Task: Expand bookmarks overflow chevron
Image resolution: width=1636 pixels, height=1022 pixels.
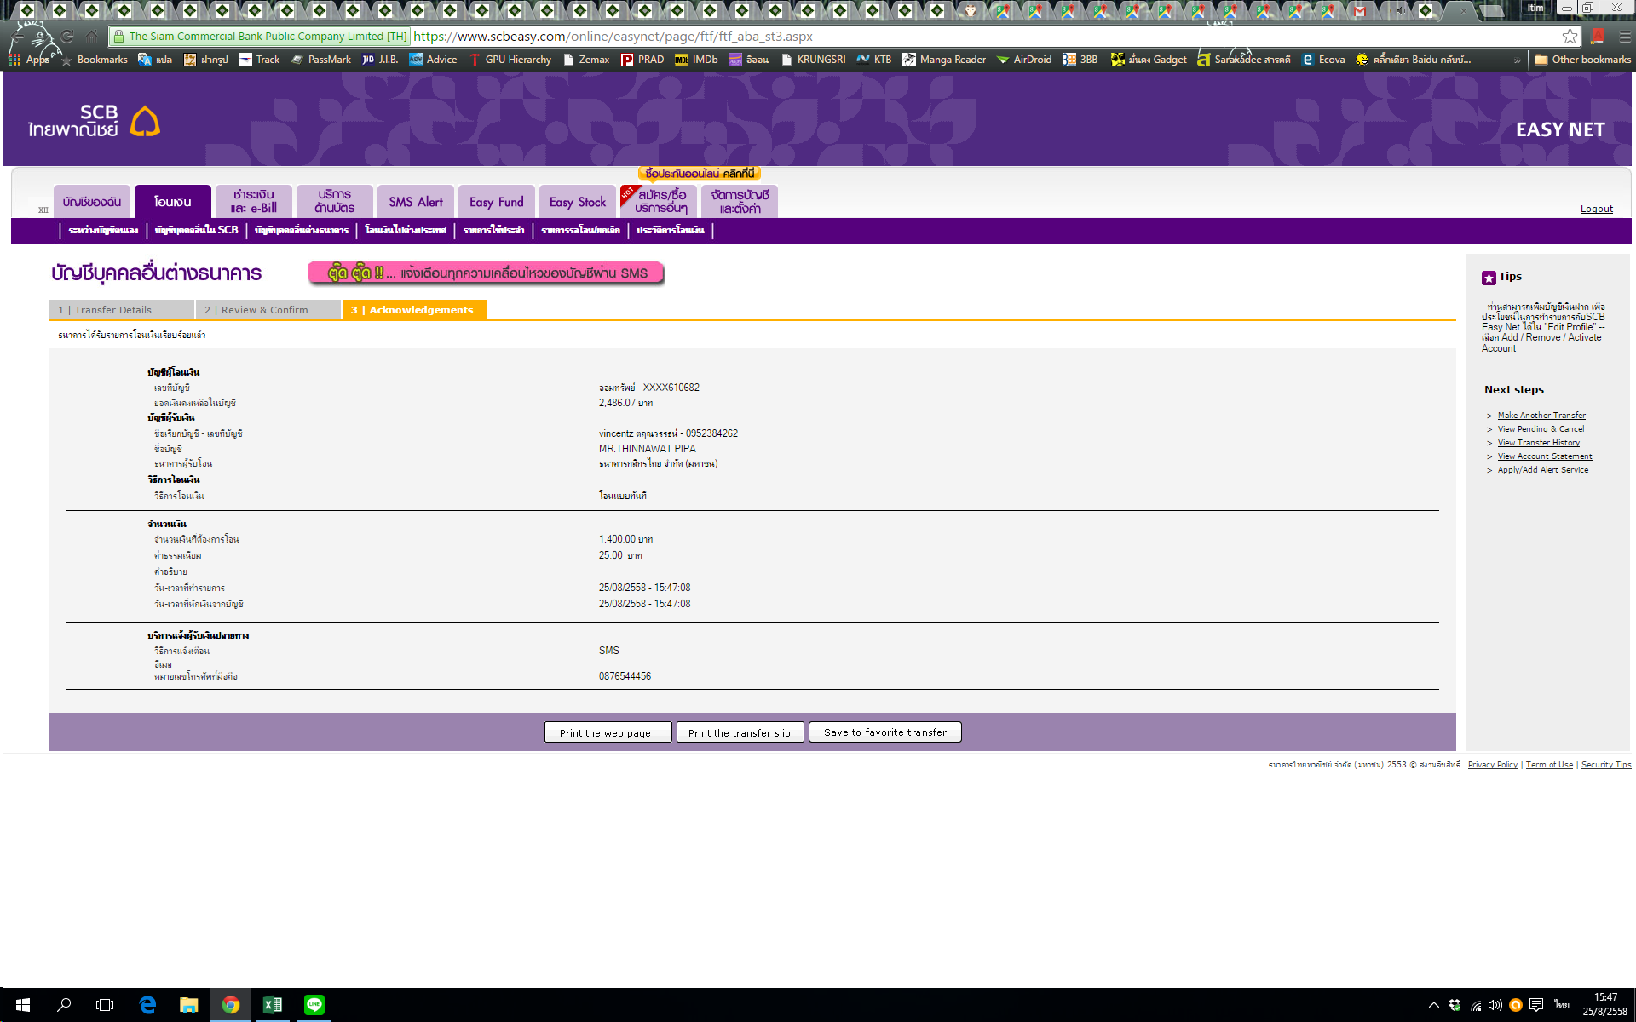Action: tap(1517, 60)
